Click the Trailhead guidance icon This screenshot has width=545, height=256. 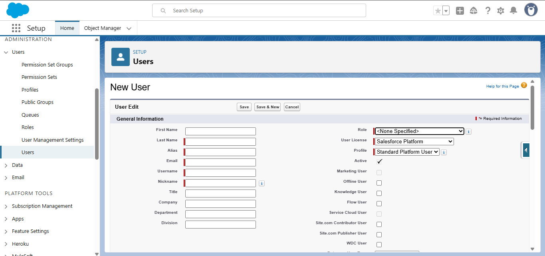point(474,11)
